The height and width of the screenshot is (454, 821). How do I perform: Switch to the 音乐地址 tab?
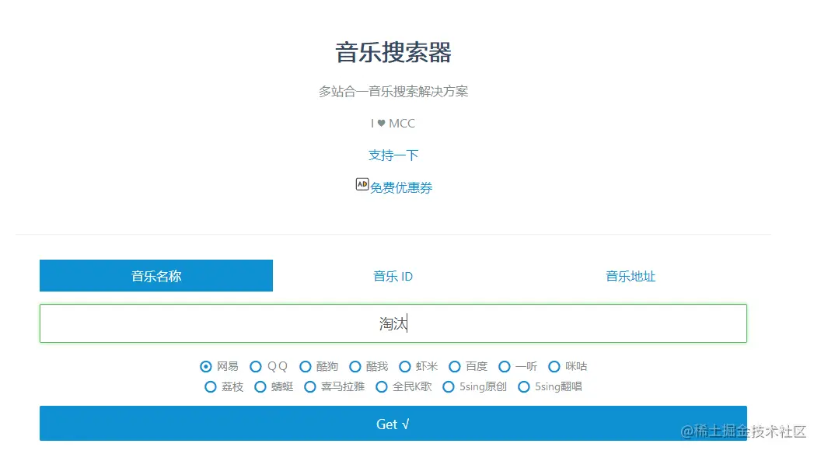tap(630, 275)
